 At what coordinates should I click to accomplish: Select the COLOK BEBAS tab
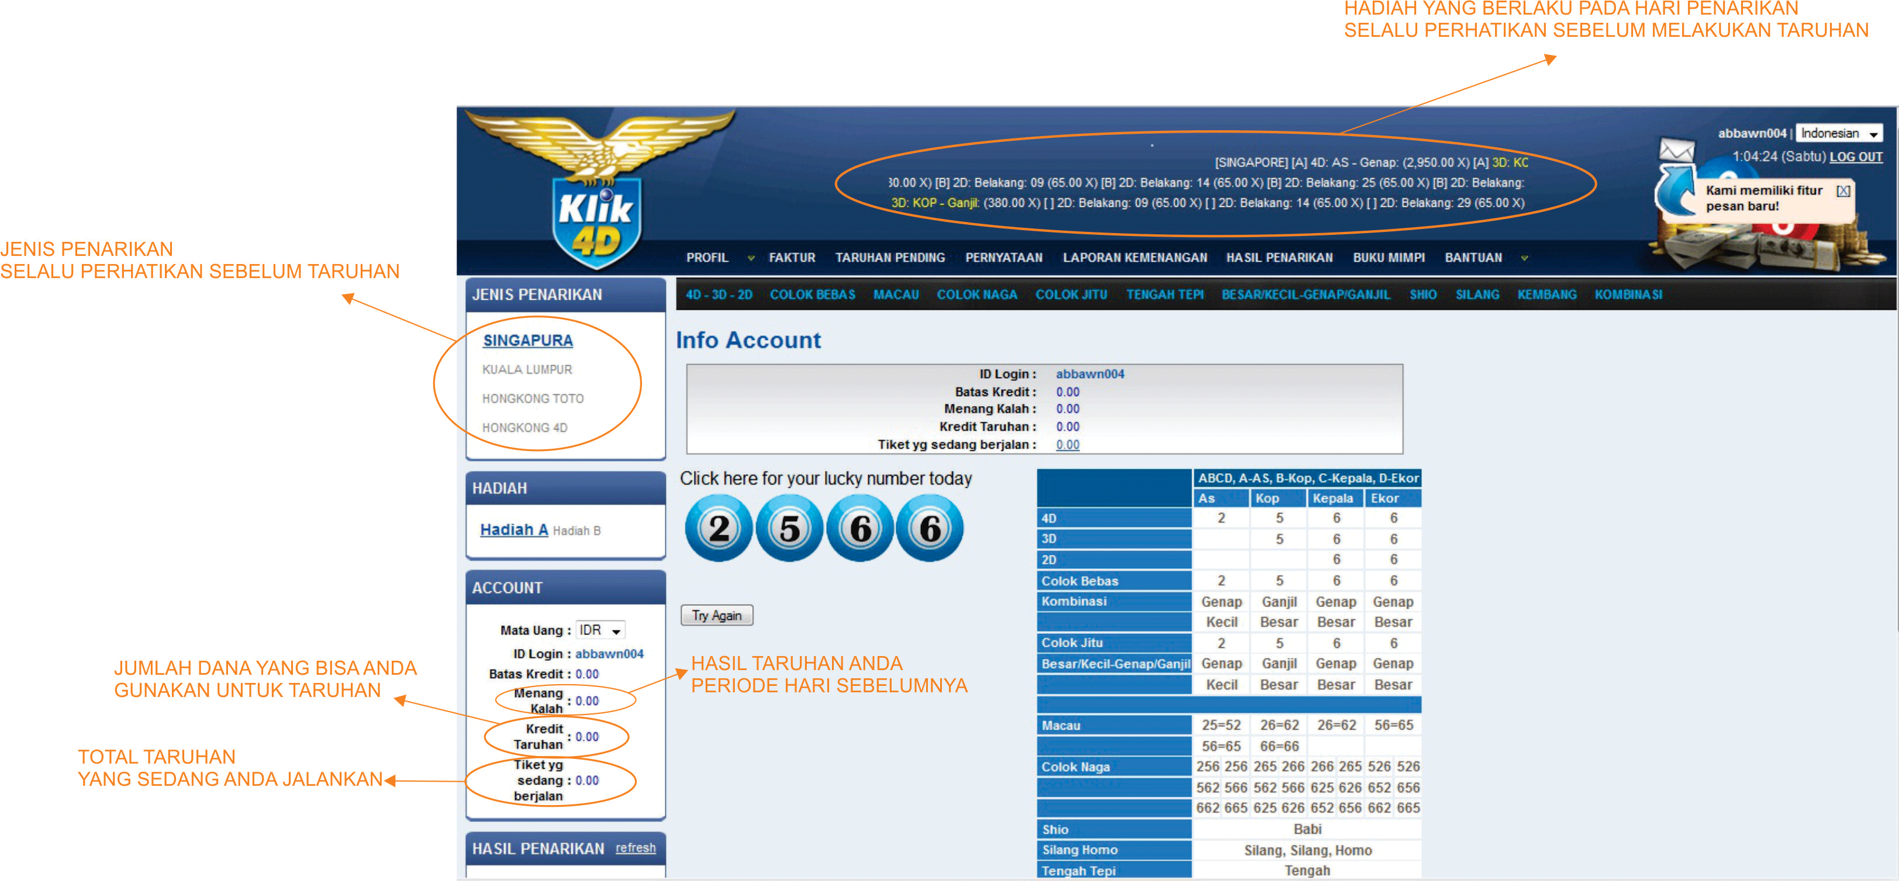[x=812, y=294]
